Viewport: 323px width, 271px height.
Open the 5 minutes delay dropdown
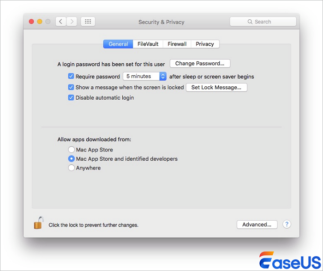coord(144,76)
